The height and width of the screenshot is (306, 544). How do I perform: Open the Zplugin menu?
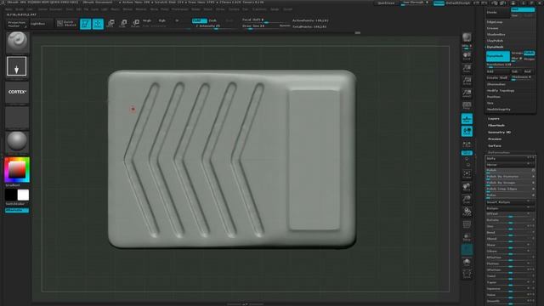(275, 9)
